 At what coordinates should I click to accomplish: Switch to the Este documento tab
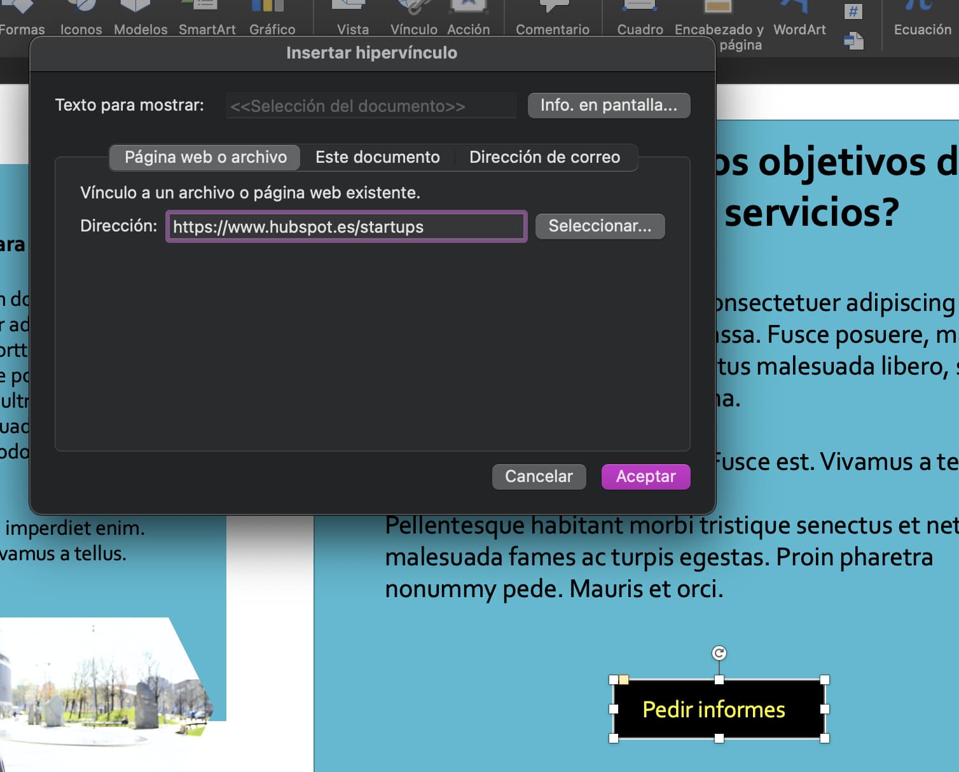click(377, 157)
